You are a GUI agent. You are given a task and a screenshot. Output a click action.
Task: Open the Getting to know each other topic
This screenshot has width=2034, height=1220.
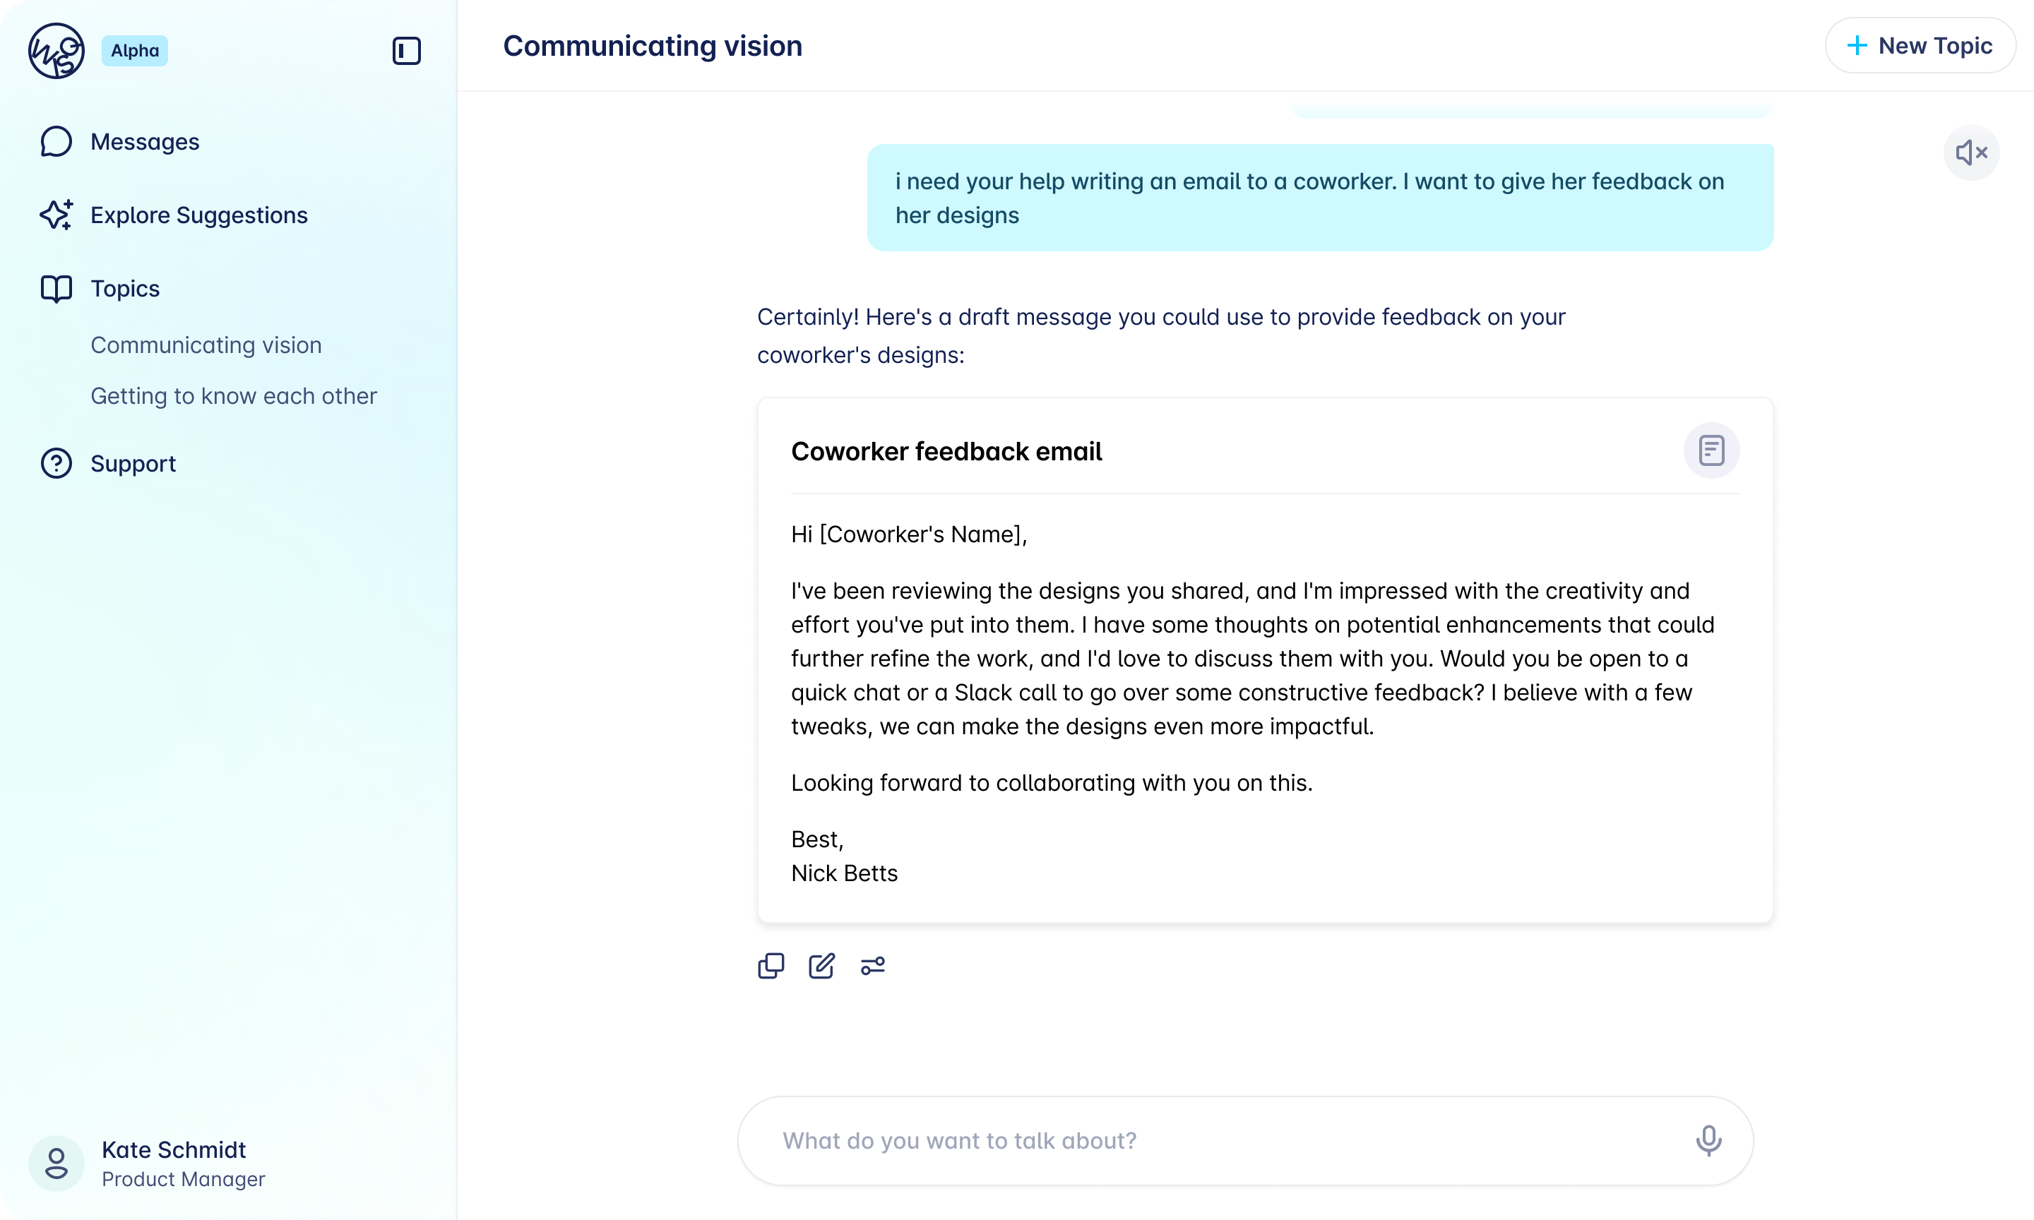(234, 395)
